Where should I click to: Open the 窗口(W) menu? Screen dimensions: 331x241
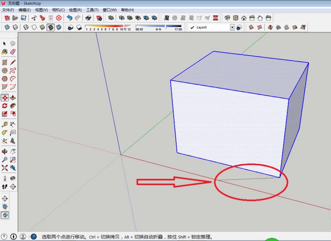pyautogui.click(x=110, y=10)
